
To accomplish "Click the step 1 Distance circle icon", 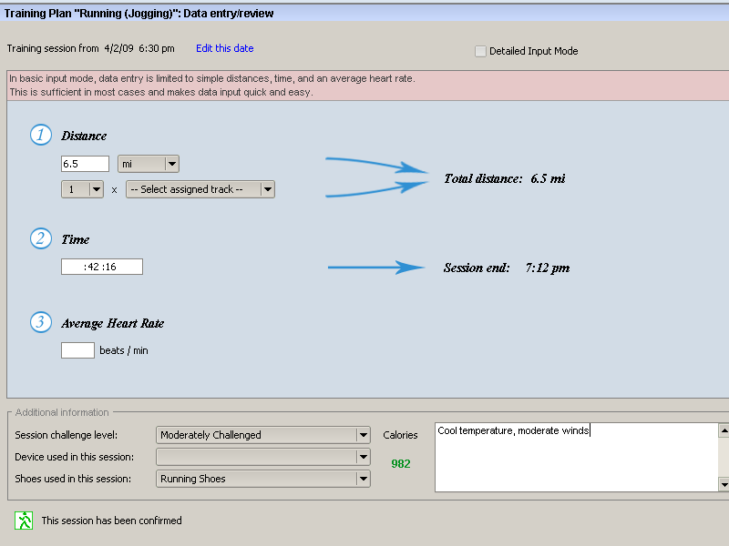I will [x=41, y=136].
